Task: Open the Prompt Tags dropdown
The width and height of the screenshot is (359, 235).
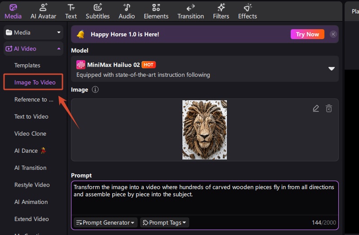Action: (x=164, y=222)
